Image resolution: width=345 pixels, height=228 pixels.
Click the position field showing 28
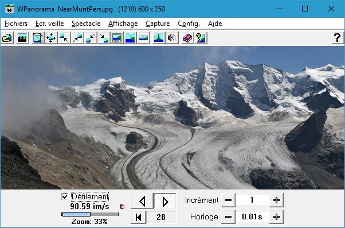tap(161, 217)
